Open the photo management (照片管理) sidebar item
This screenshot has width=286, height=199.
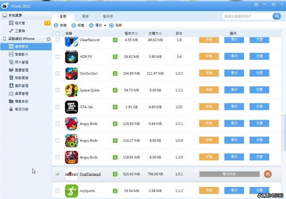pyautogui.click(x=26, y=62)
